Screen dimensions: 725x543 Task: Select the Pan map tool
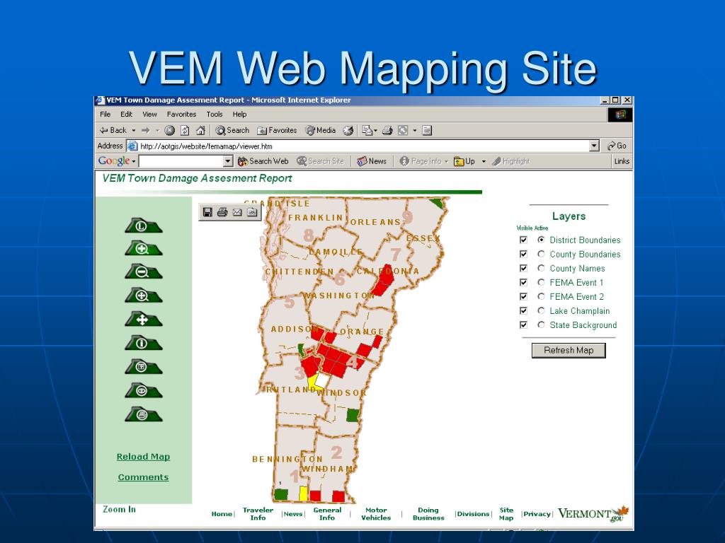[x=143, y=319]
